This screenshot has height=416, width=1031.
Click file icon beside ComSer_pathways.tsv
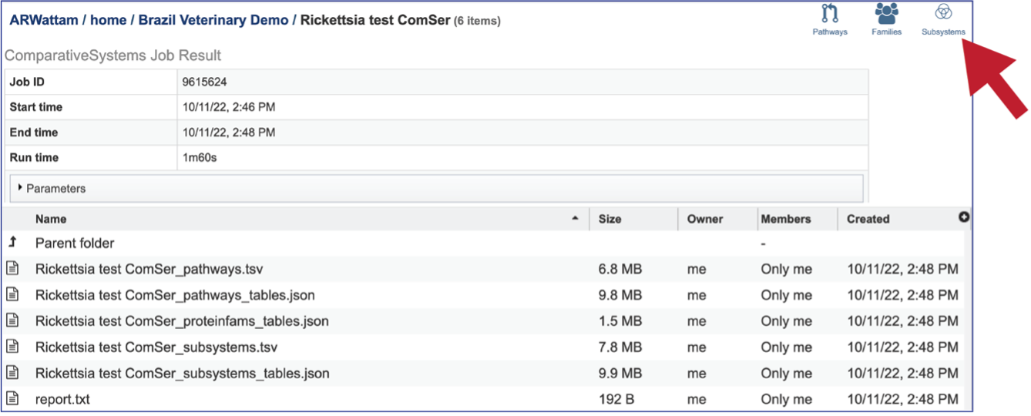tap(12, 269)
